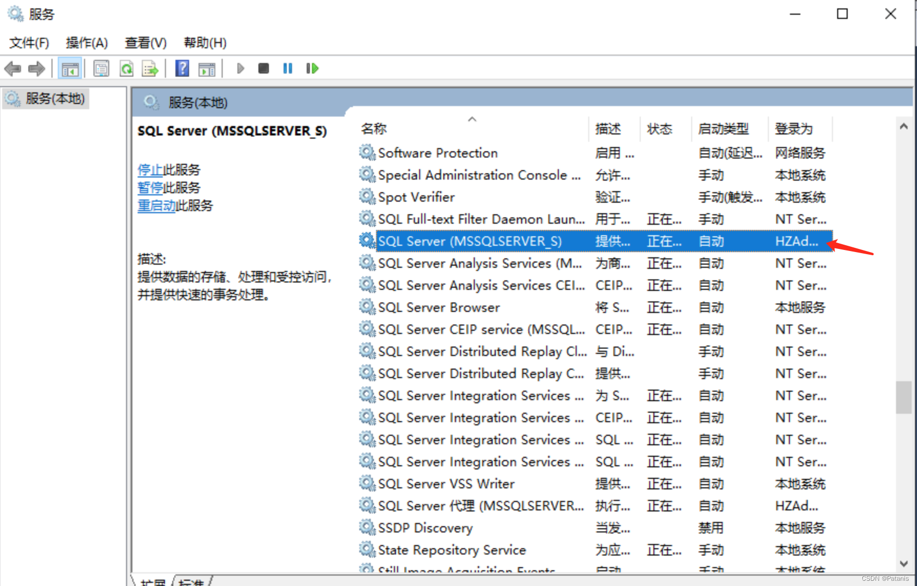Select the Software Protection service row
The height and width of the screenshot is (586, 917).
click(595, 153)
